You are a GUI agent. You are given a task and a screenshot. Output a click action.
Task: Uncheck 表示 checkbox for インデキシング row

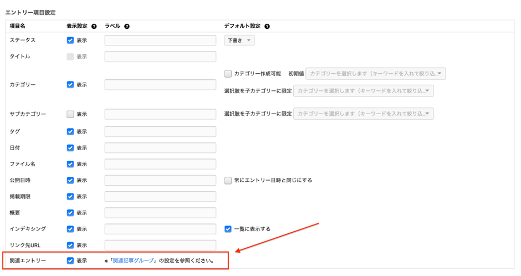click(x=70, y=229)
